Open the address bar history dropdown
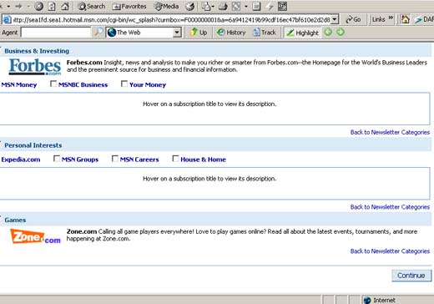434x304 pixels. pos(335,19)
